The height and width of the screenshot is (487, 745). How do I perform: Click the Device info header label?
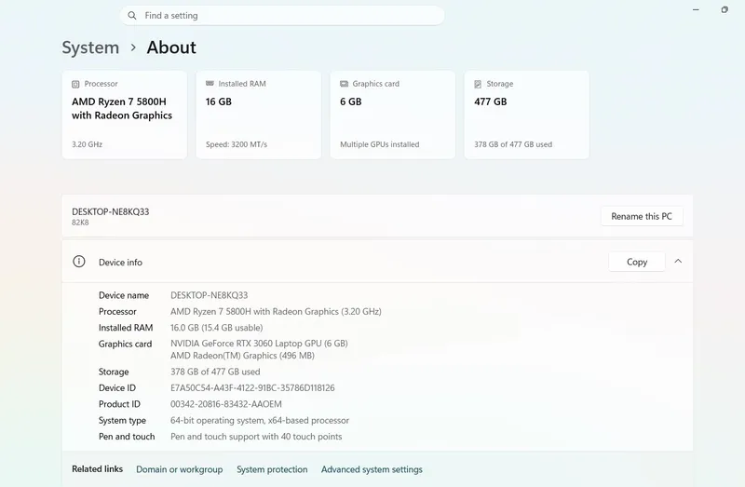coord(120,263)
